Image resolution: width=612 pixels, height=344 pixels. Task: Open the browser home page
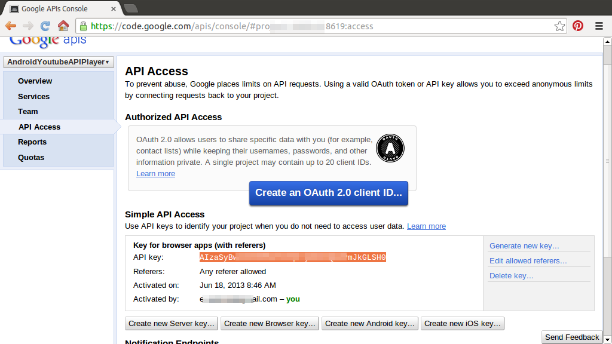[x=62, y=26]
